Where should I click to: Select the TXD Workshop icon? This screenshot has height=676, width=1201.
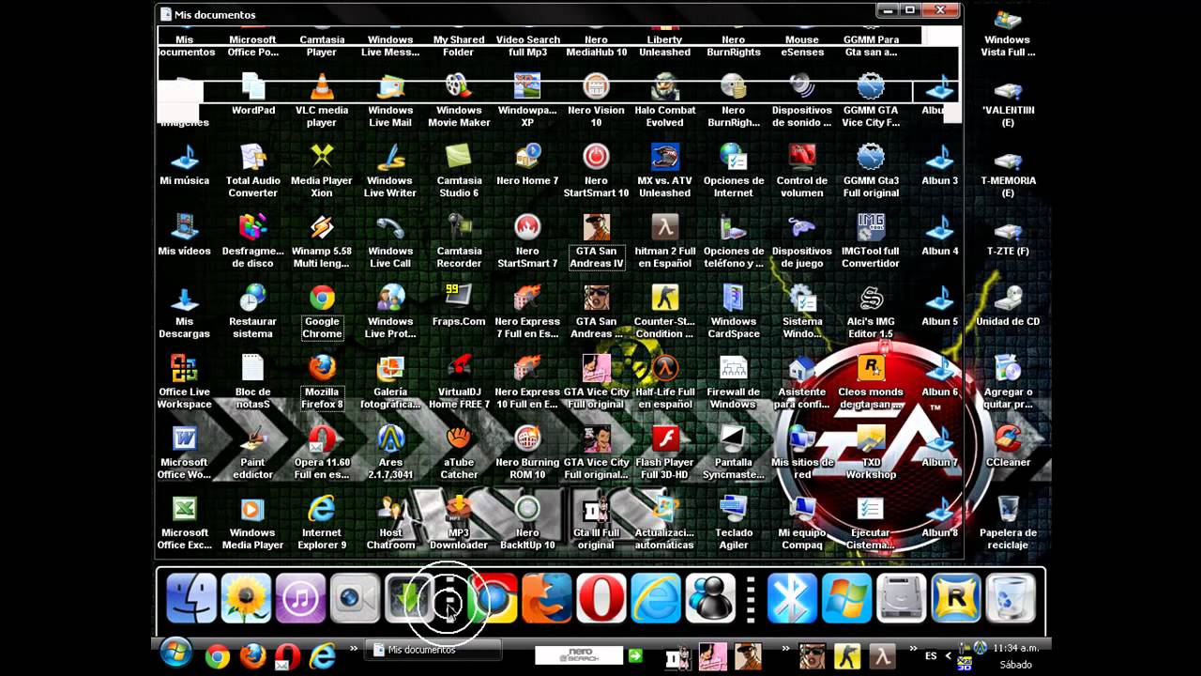click(871, 453)
